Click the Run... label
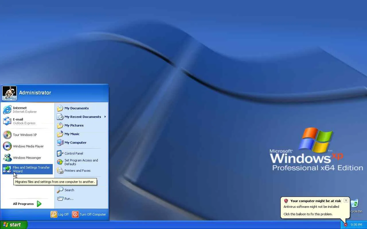 [69, 199]
